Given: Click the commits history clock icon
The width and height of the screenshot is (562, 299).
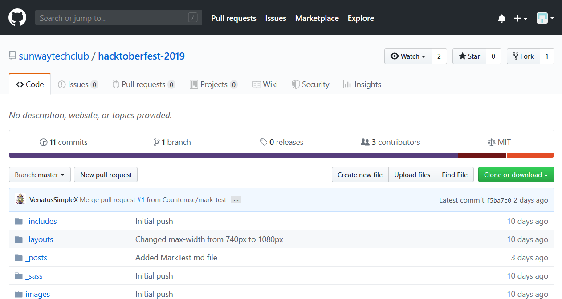Looking at the screenshot, I should (43, 142).
